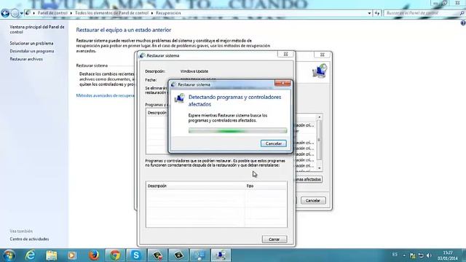Image resolution: width=466 pixels, height=262 pixels.
Task: Go back with the Explorer back arrow
Action: click(5, 13)
